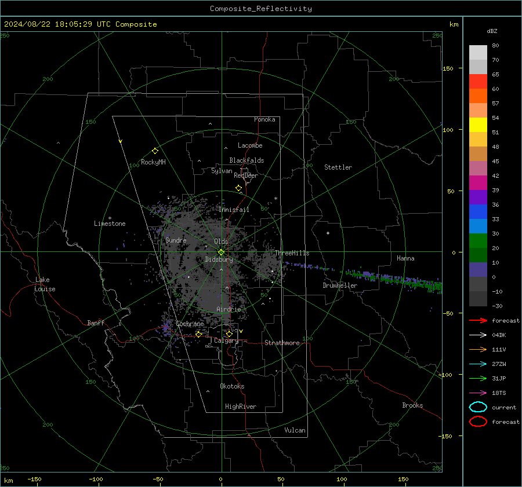Click the Sundre town label
Viewport: 522px width, 487px height.
point(176,240)
